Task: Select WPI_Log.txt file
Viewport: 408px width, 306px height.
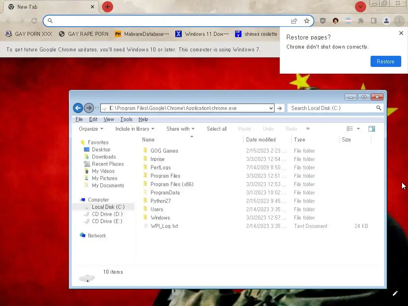Action: click(164, 226)
